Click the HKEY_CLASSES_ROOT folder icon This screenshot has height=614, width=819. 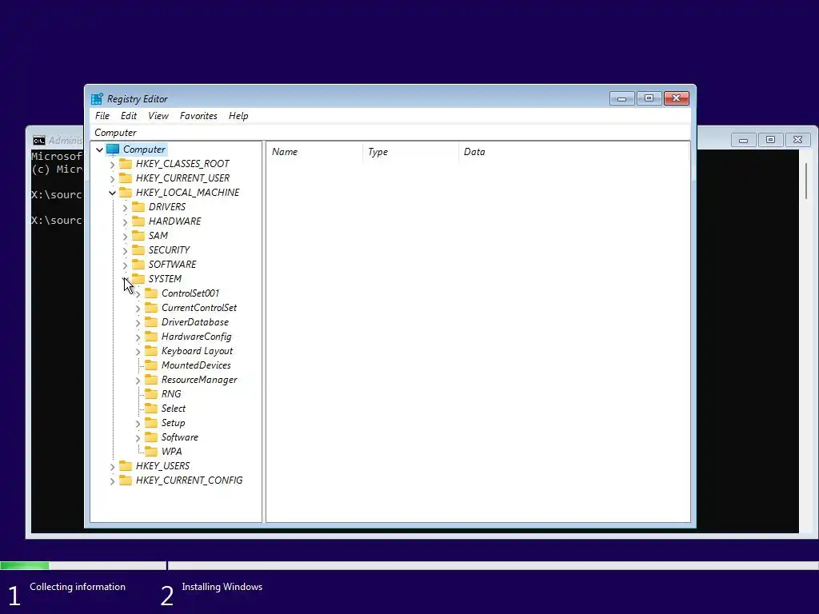coord(126,164)
